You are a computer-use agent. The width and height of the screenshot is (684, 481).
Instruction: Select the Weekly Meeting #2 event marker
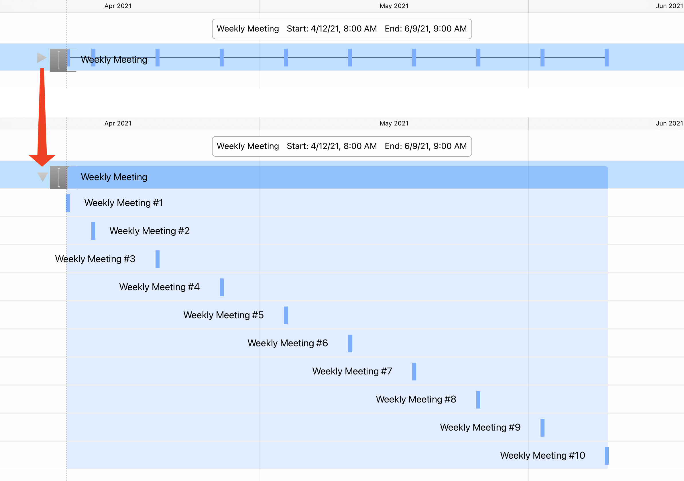click(93, 231)
